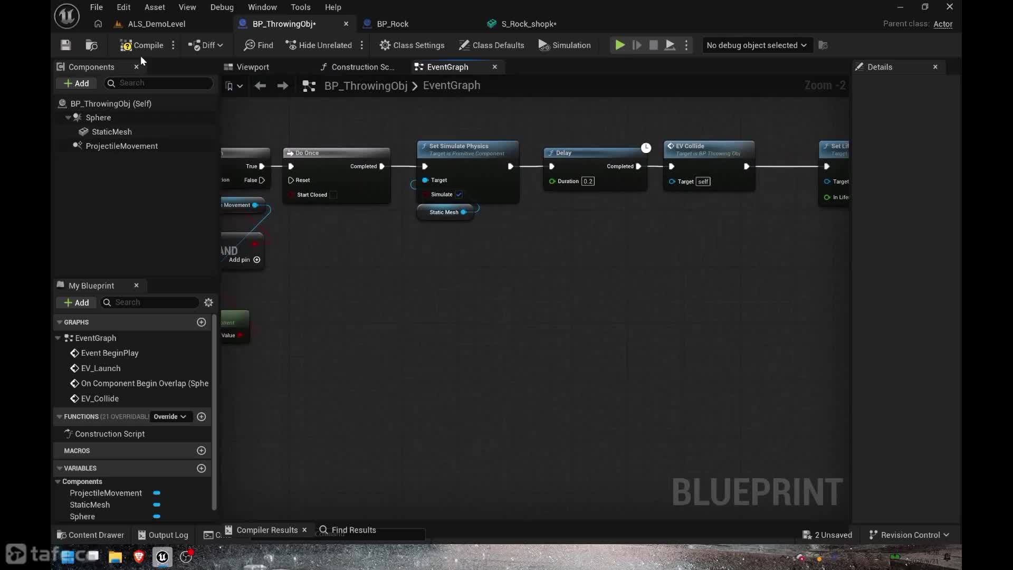Select the Set Simulate Physics node header
The height and width of the screenshot is (570, 1013).
click(468, 149)
